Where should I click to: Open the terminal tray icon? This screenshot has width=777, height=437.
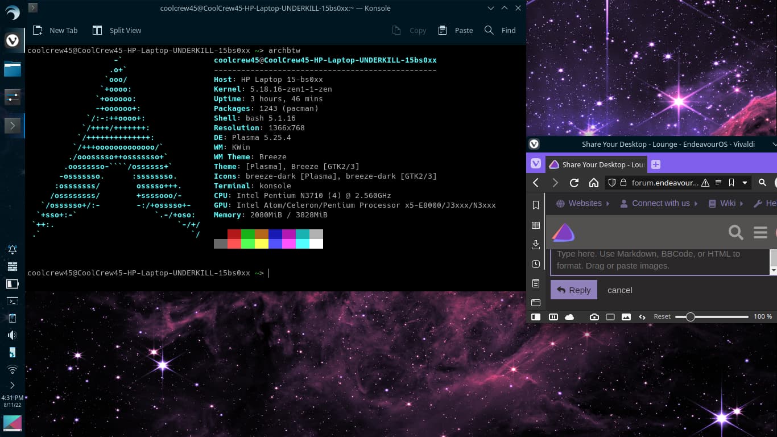tap(13, 301)
